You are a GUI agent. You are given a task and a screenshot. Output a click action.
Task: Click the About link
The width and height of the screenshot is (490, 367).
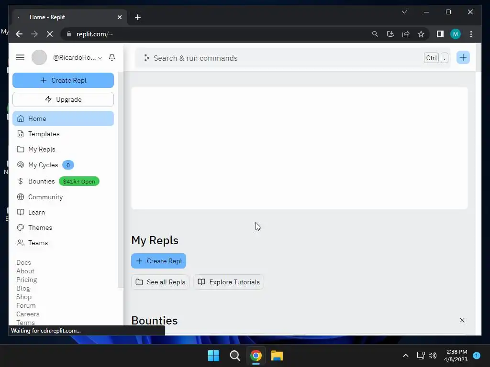point(25,271)
